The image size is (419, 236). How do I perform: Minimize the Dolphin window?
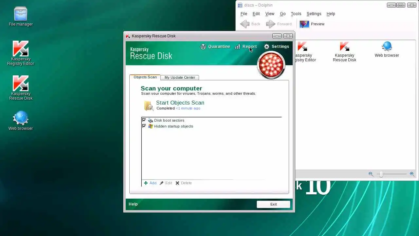coord(391,5)
